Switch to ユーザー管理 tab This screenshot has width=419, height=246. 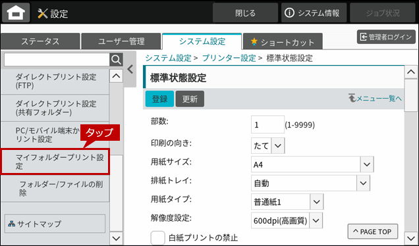pos(121,41)
